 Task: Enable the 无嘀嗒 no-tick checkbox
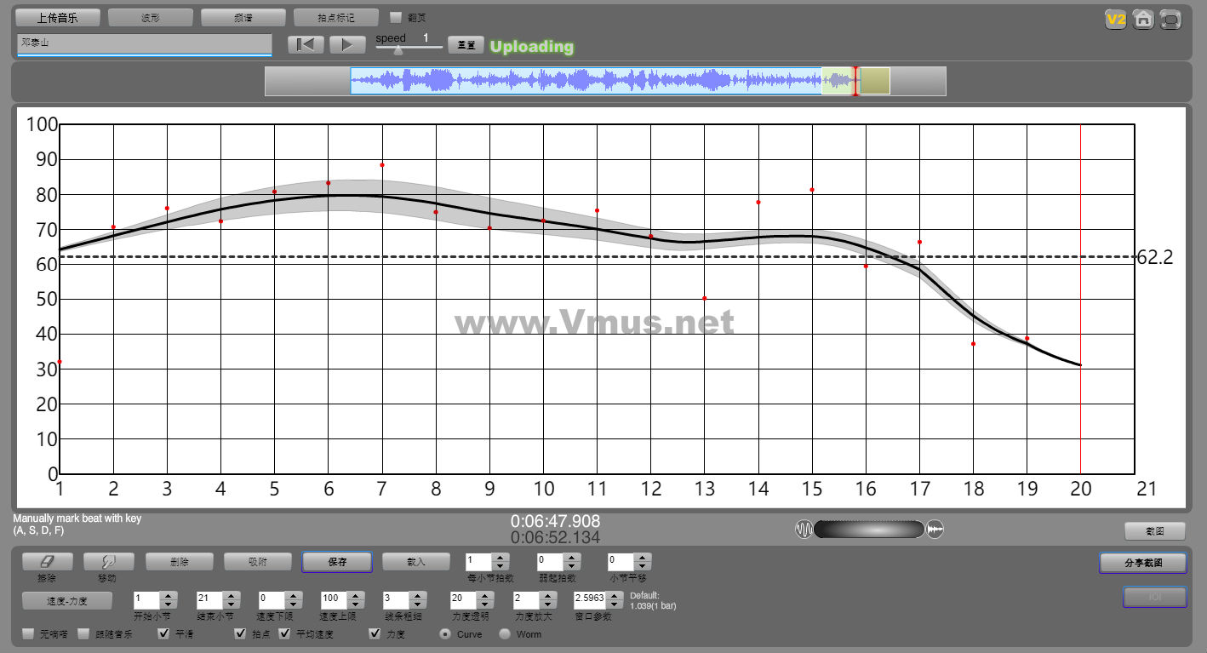28,634
